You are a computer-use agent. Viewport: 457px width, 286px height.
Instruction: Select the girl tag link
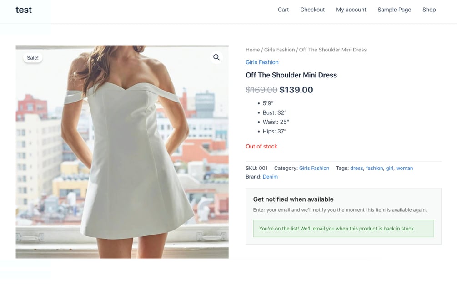pos(389,168)
